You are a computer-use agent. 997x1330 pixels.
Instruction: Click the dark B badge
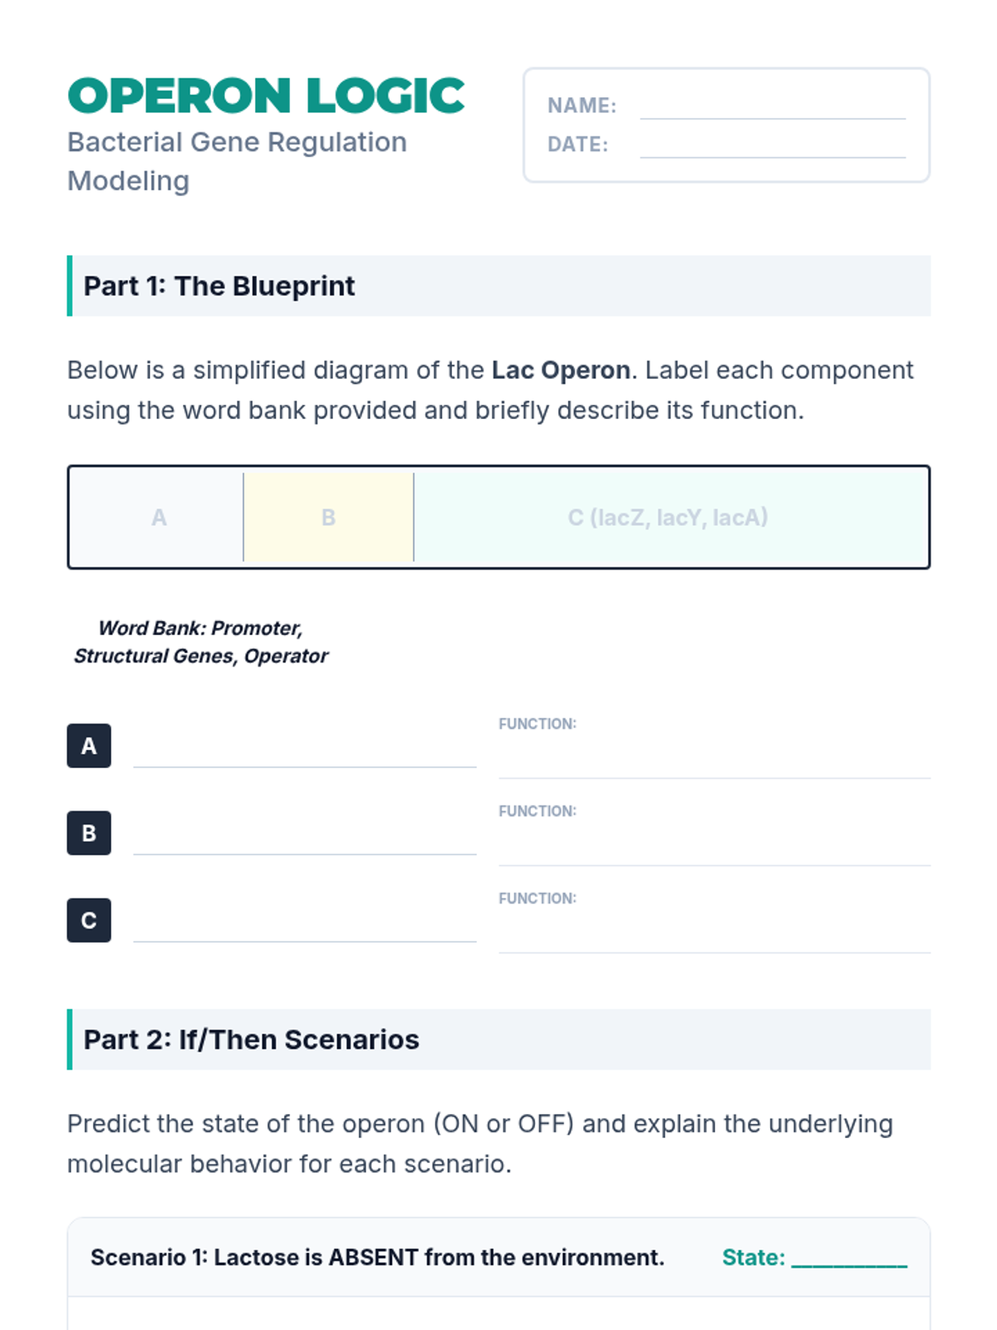(x=89, y=833)
